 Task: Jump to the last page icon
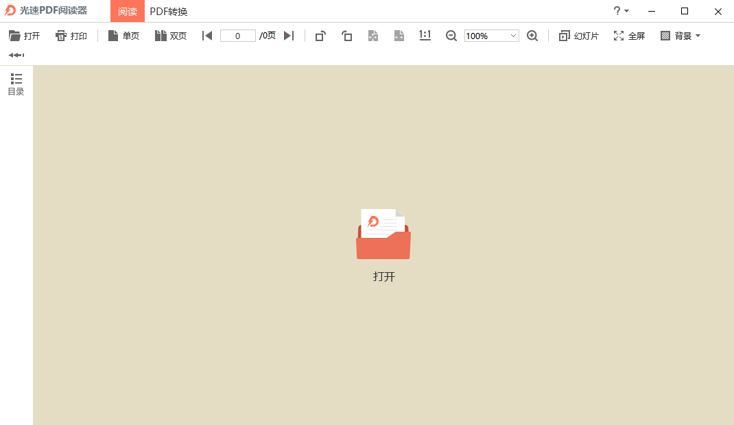coord(289,36)
